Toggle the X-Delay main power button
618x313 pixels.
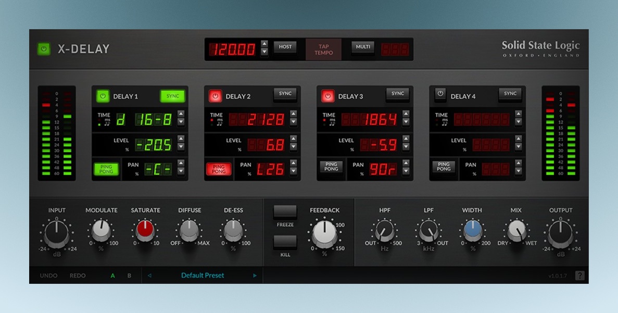pyautogui.click(x=44, y=49)
